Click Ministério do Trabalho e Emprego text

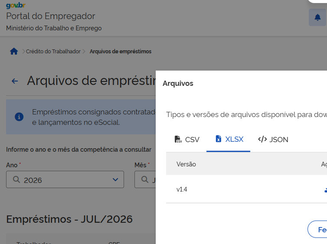point(54,28)
